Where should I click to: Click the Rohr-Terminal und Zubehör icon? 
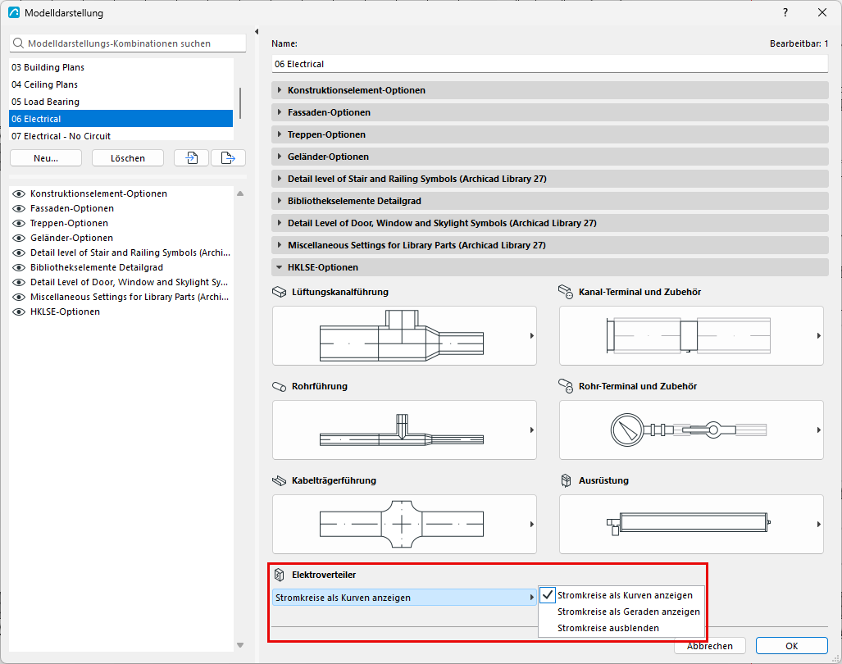pos(566,386)
